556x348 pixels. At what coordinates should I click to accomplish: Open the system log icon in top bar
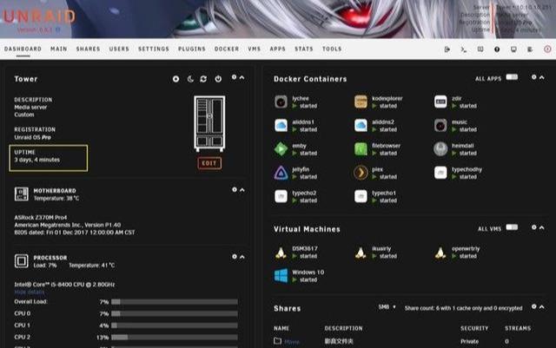[x=530, y=49]
